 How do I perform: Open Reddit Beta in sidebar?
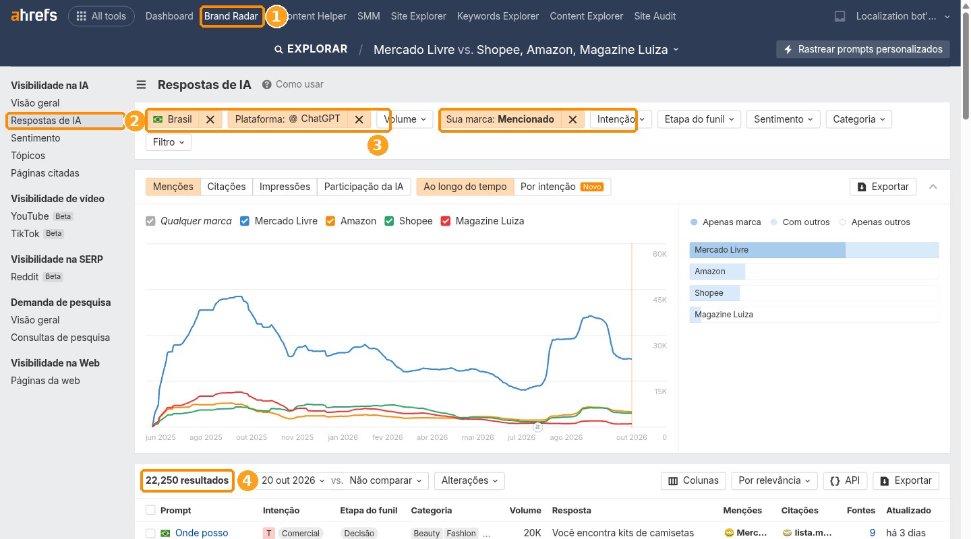point(36,276)
